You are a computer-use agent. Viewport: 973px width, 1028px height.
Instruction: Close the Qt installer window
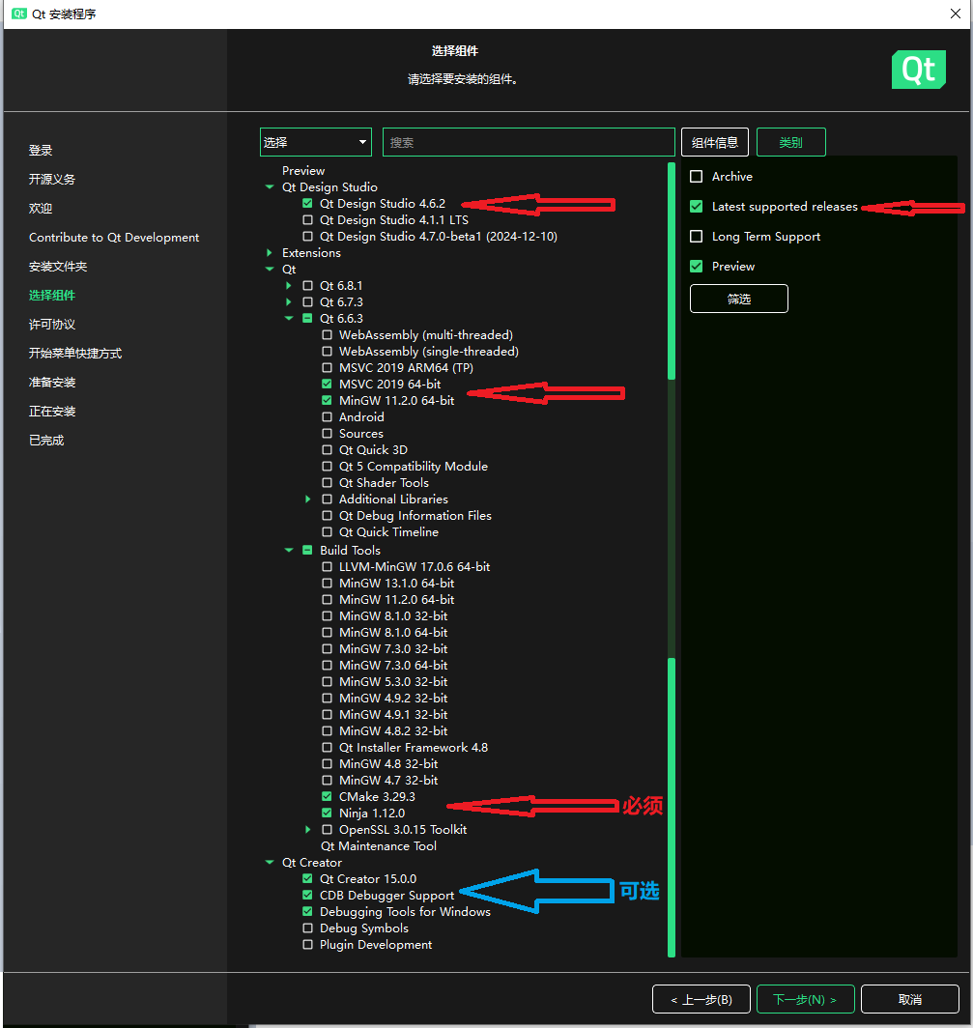pos(956,14)
